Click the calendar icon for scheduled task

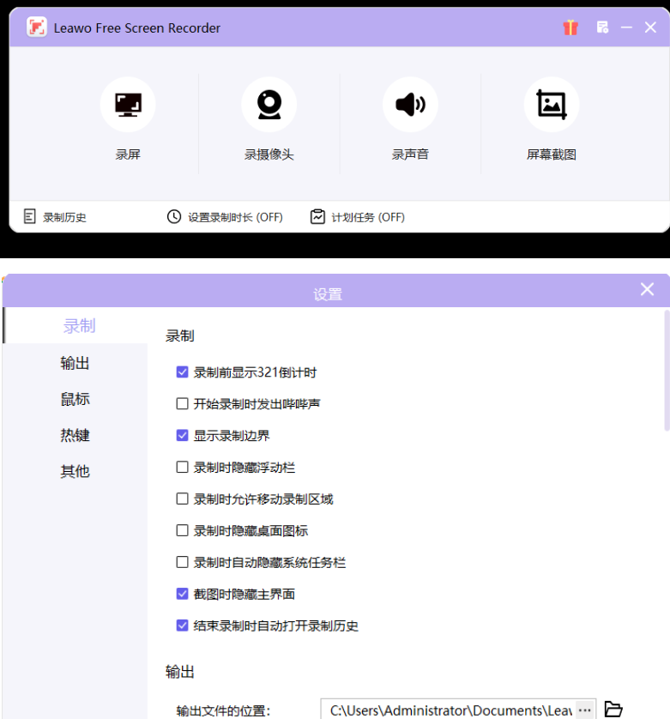pyautogui.click(x=317, y=216)
